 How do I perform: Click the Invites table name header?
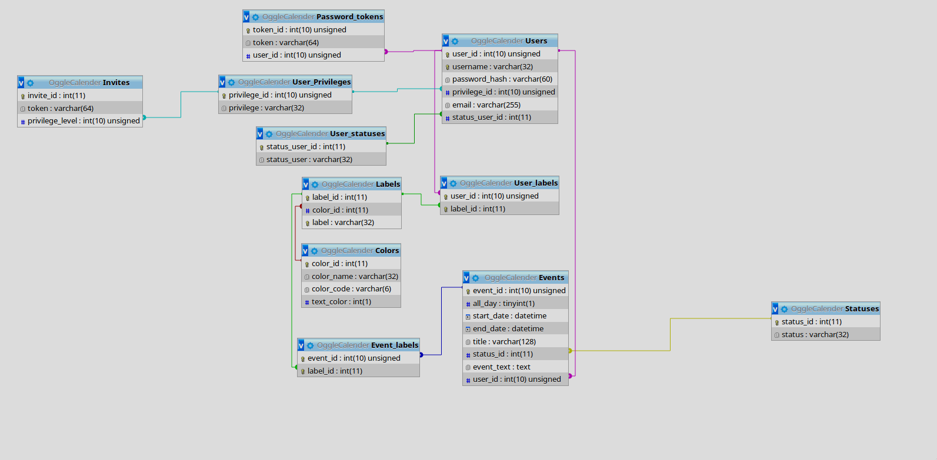coord(116,83)
